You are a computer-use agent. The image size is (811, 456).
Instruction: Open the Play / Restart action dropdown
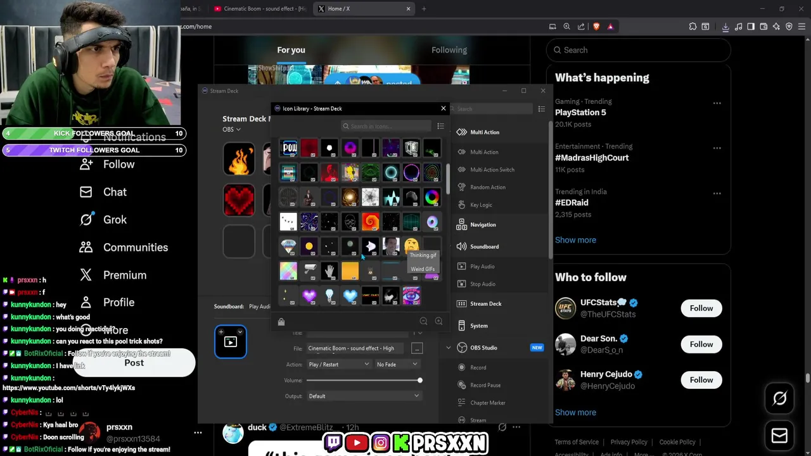coord(338,364)
